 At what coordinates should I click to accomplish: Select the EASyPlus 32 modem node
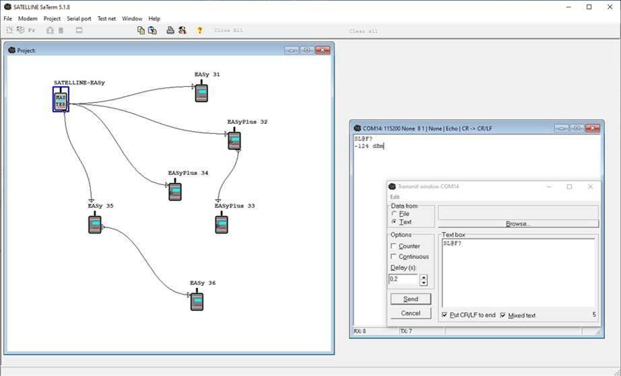tap(234, 139)
